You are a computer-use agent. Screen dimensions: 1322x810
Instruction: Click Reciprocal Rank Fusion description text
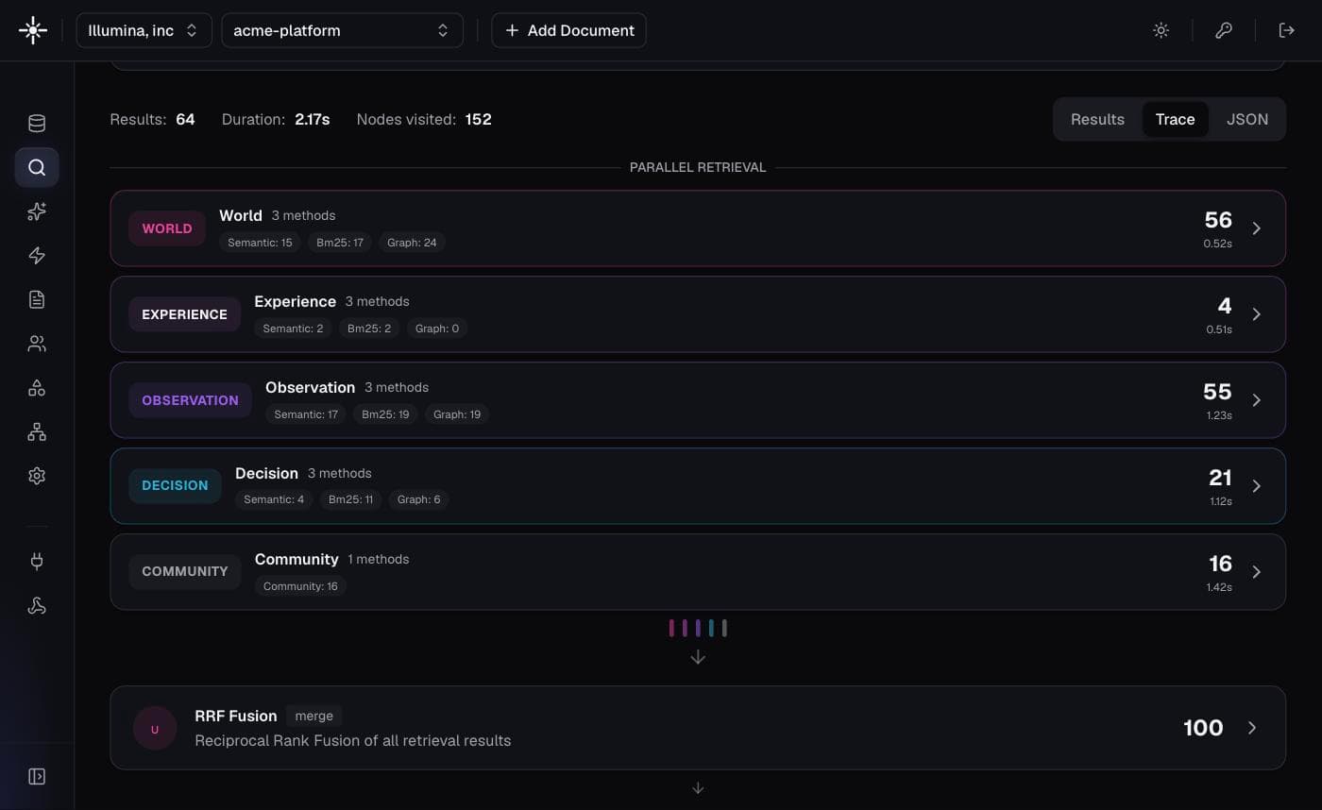point(352,741)
